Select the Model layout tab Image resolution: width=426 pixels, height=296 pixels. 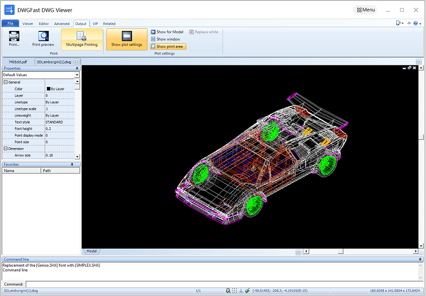pos(92,251)
